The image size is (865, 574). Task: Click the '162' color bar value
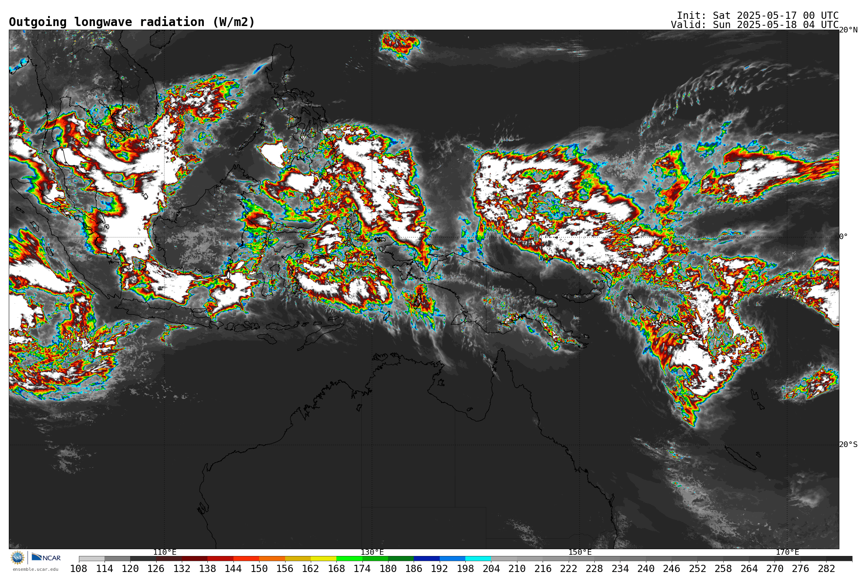310,569
